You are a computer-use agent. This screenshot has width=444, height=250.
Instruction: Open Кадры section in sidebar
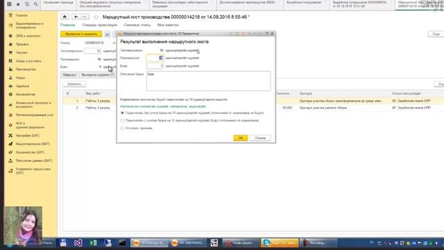tap(20, 78)
